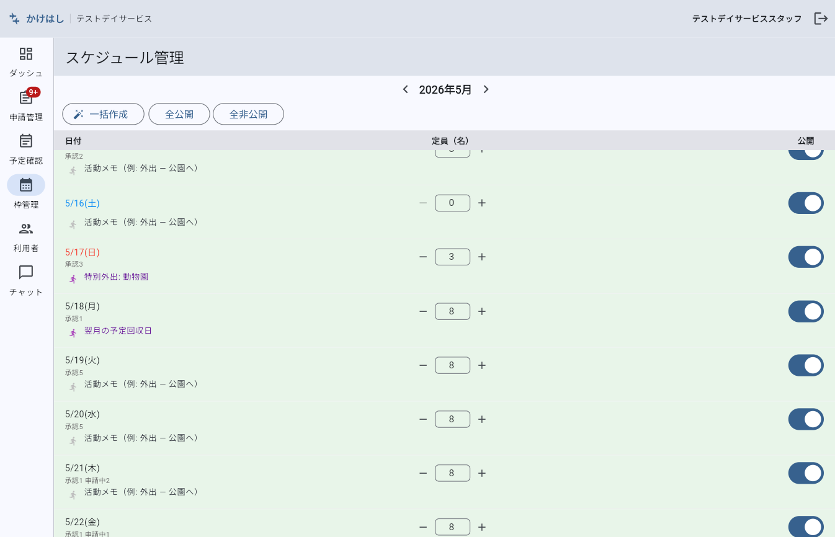This screenshot has width=835, height=537.
Task: Click the capacity field for 5/19(火)
Action: click(x=452, y=365)
